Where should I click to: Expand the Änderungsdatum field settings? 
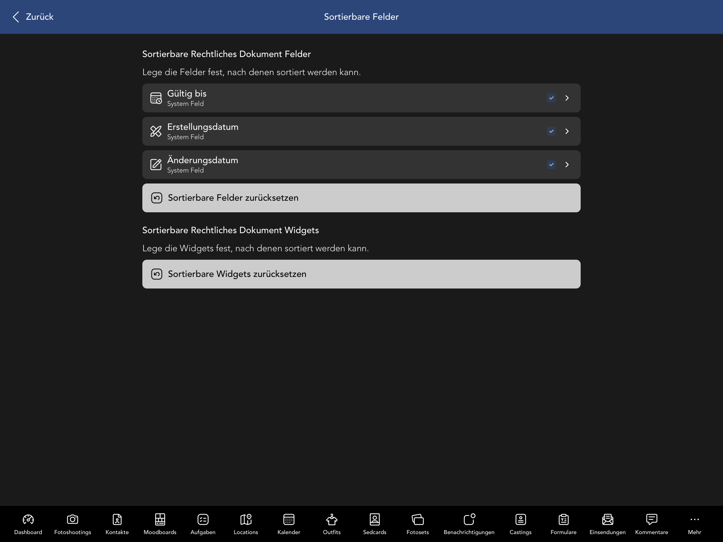567,165
